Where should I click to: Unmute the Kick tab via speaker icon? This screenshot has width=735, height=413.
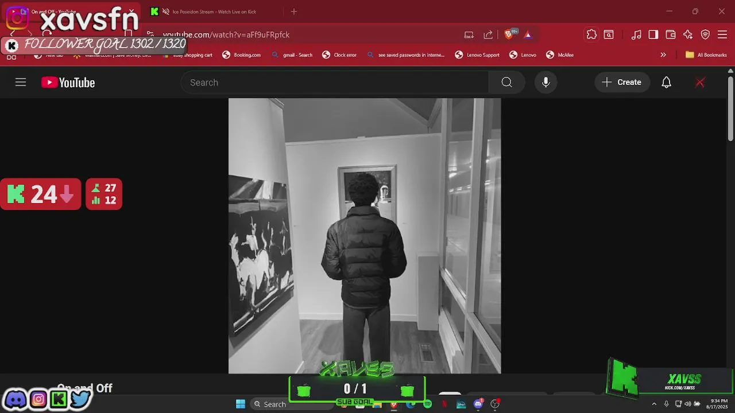point(166,11)
